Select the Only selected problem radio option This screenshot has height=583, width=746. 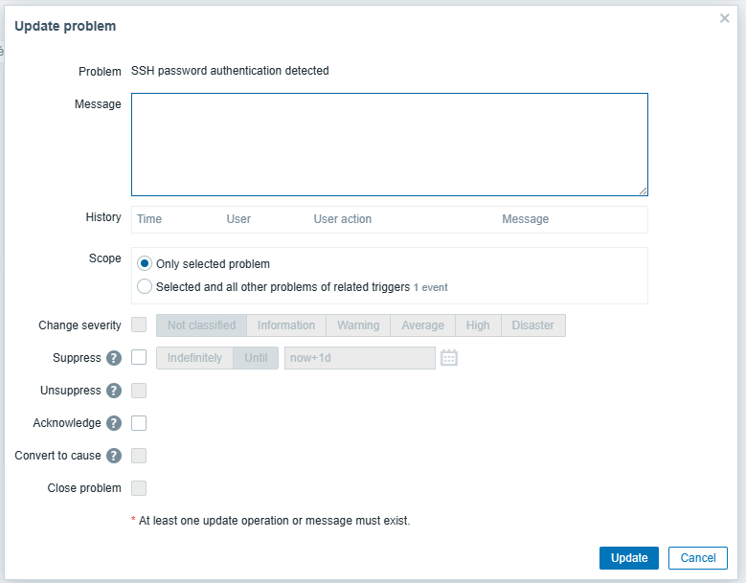145,264
